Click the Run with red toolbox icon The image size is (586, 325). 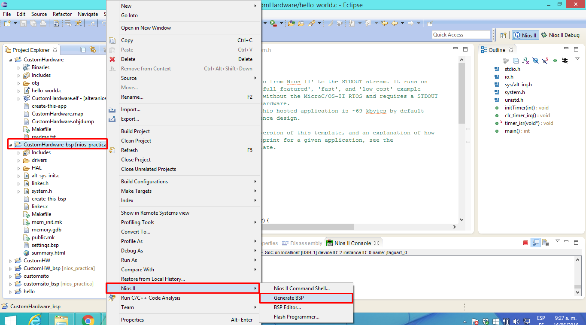273,23
